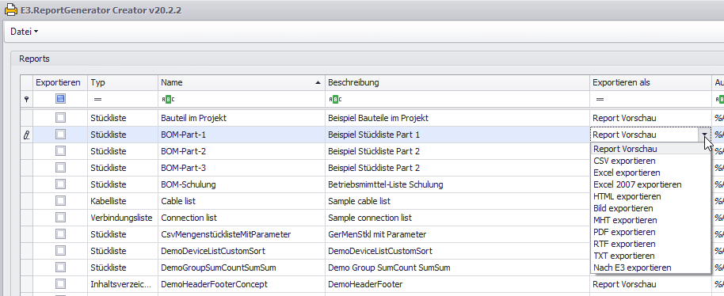
Task: Enable export checkbox for BOM-Schulung row
Action: [x=60, y=184]
